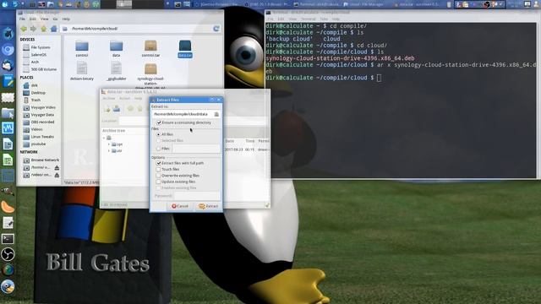The height and width of the screenshot is (304, 541).
Task: Go forward in the file manager toolbar
Action: pyautogui.click(x=34, y=29)
